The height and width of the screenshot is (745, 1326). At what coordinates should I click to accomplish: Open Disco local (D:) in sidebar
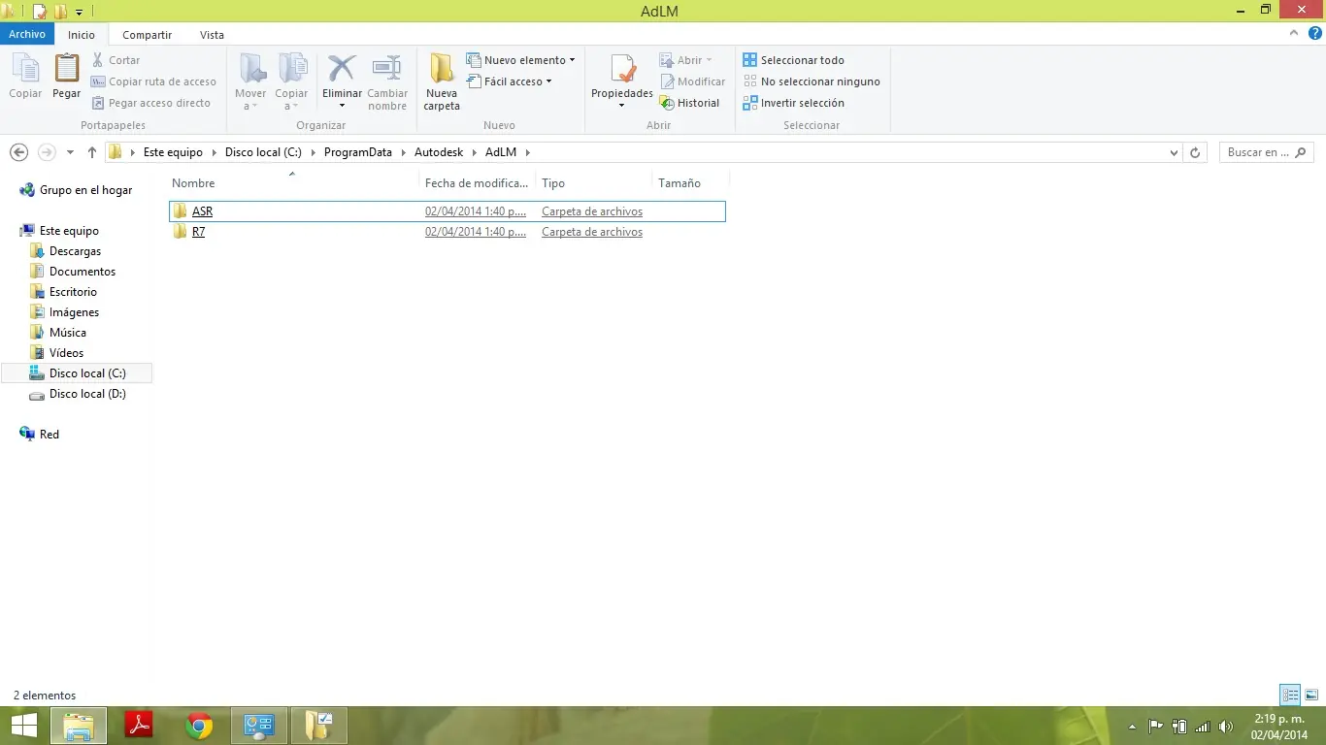point(78,394)
